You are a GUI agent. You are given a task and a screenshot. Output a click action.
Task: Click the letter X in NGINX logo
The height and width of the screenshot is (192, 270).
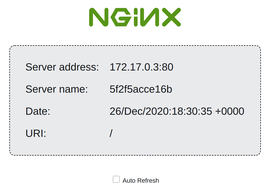tap(171, 17)
